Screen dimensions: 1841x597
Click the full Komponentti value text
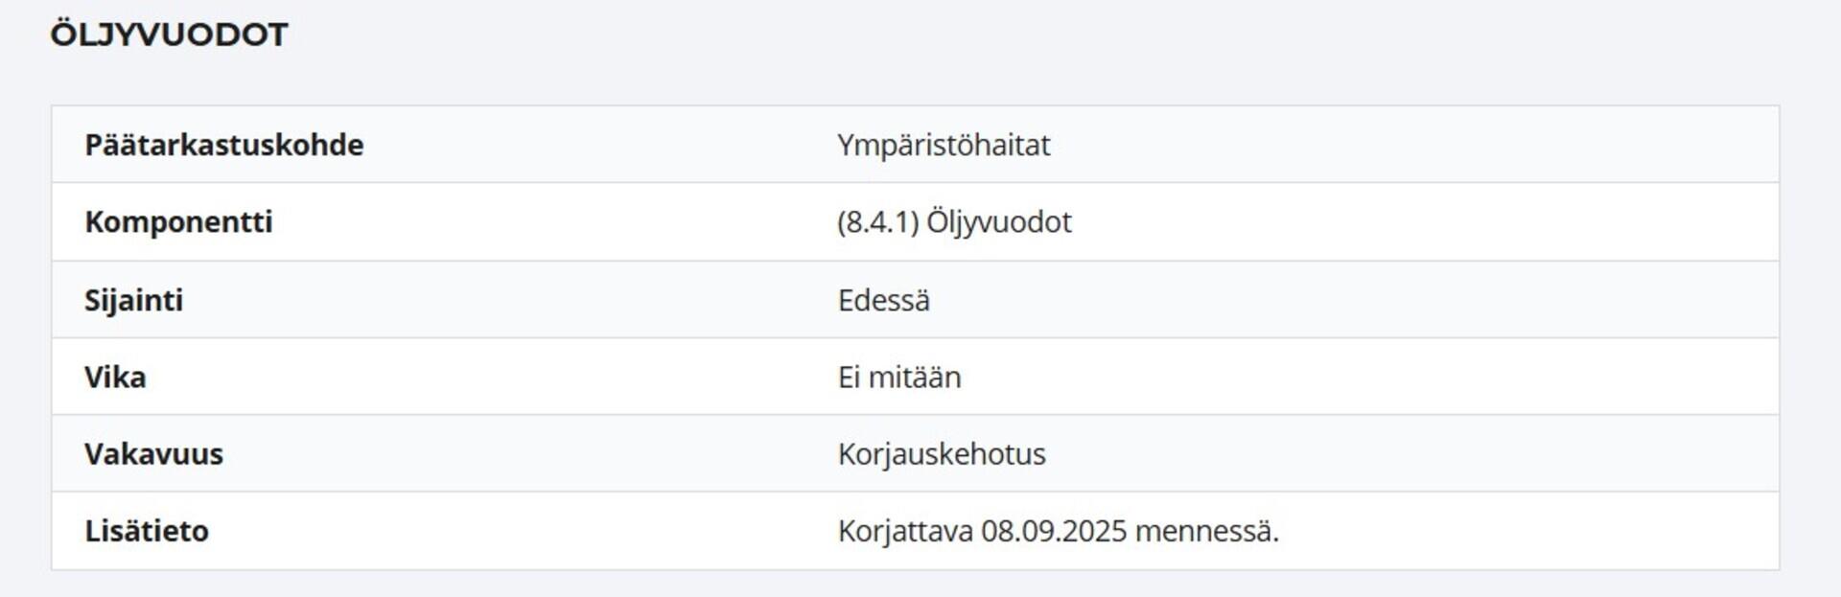954,222
